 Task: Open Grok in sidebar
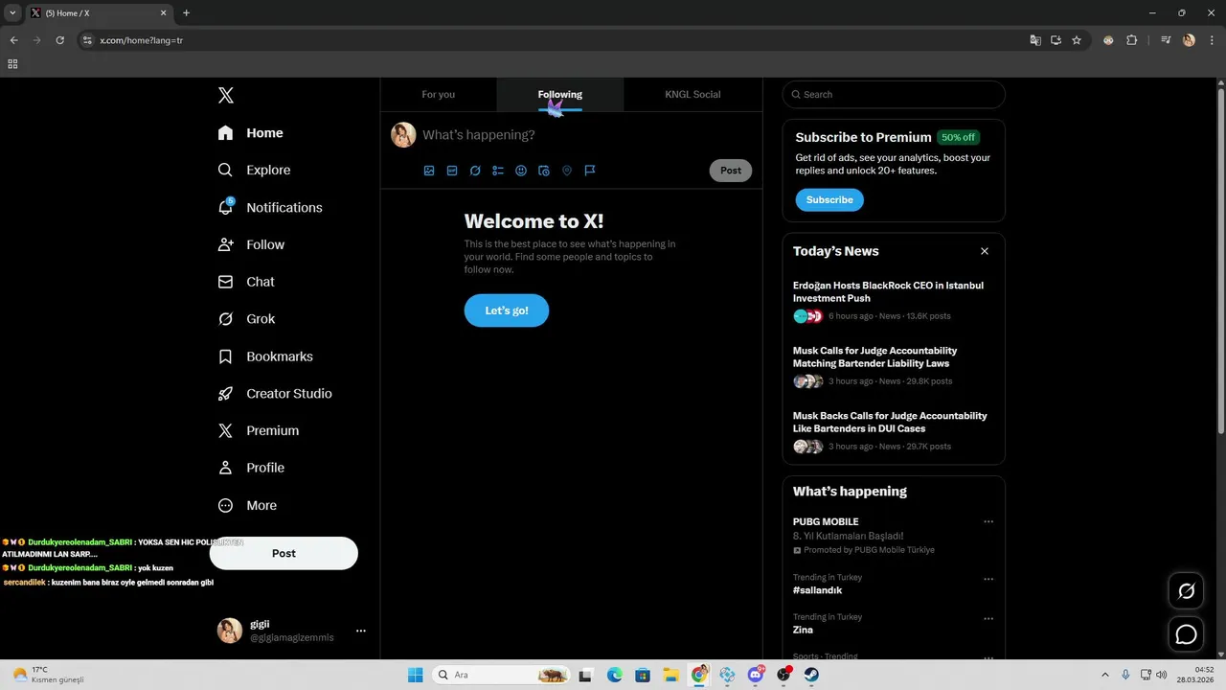(x=246, y=319)
